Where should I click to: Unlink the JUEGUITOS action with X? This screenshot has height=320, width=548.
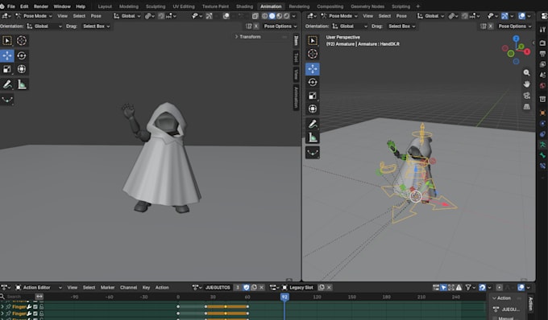261,288
